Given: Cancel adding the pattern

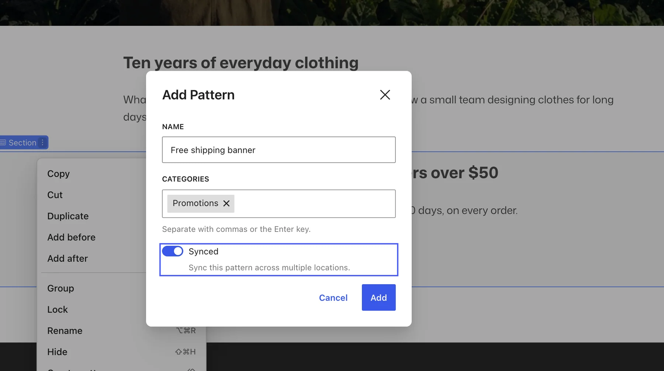Looking at the screenshot, I should [x=333, y=297].
